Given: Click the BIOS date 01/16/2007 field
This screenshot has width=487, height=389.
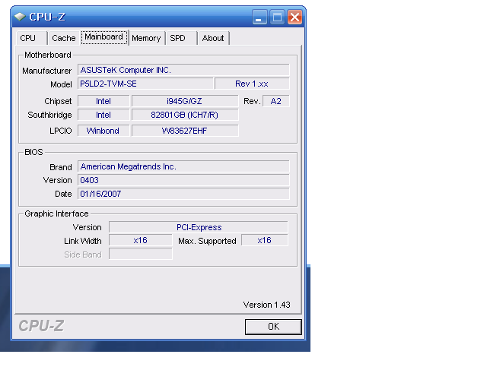Looking at the screenshot, I should (x=183, y=194).
